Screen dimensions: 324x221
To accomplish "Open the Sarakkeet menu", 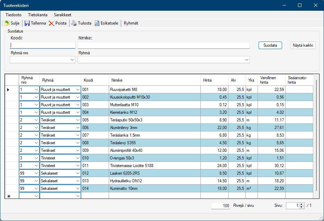I will (63, 15).
